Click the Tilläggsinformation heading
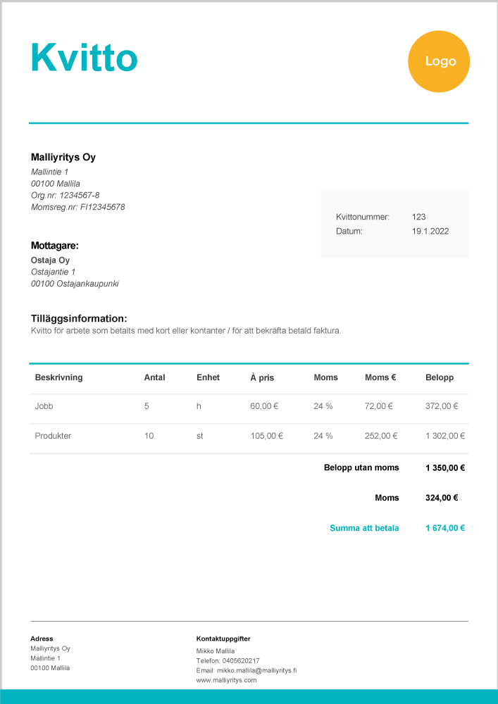498x704 pixels. click(79, 318)
